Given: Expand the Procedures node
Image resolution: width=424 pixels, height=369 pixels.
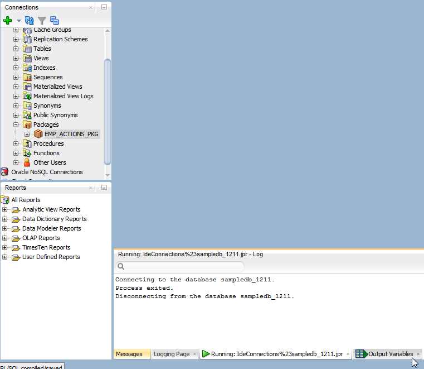Looking at the screenshot, I should (x=16, y=143).
